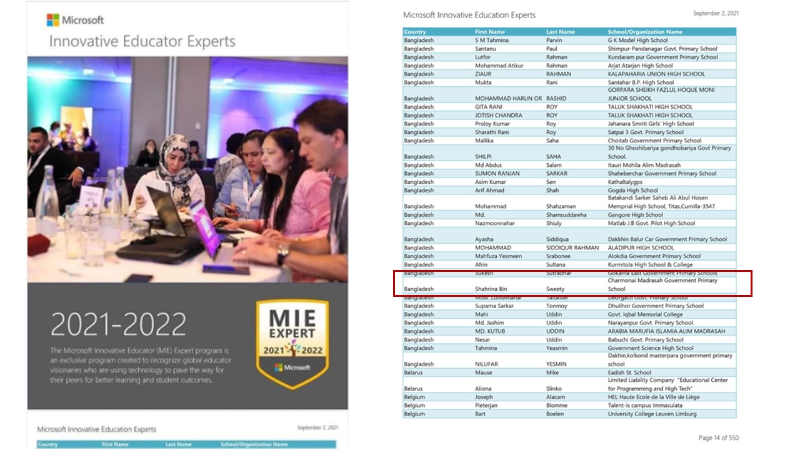Select "University College Leuven Limburg" cell

(652, 414)
